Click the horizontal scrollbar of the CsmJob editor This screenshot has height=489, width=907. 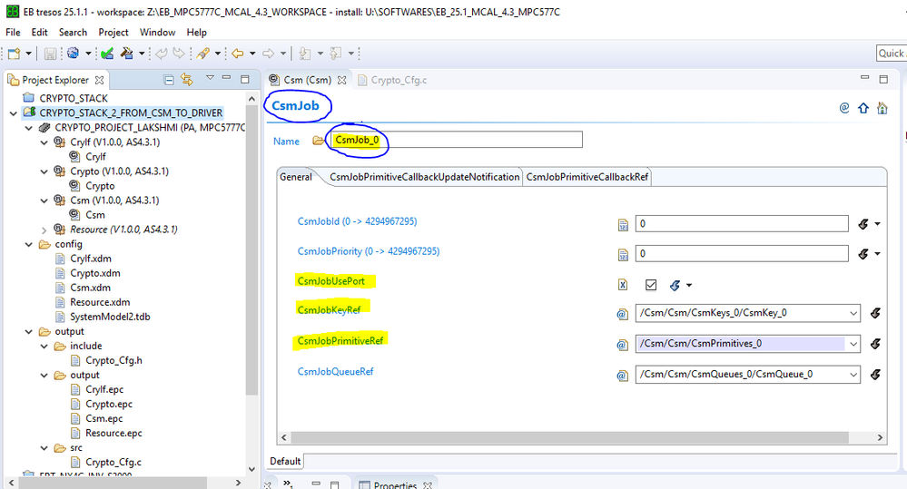(x=569, y=437)
